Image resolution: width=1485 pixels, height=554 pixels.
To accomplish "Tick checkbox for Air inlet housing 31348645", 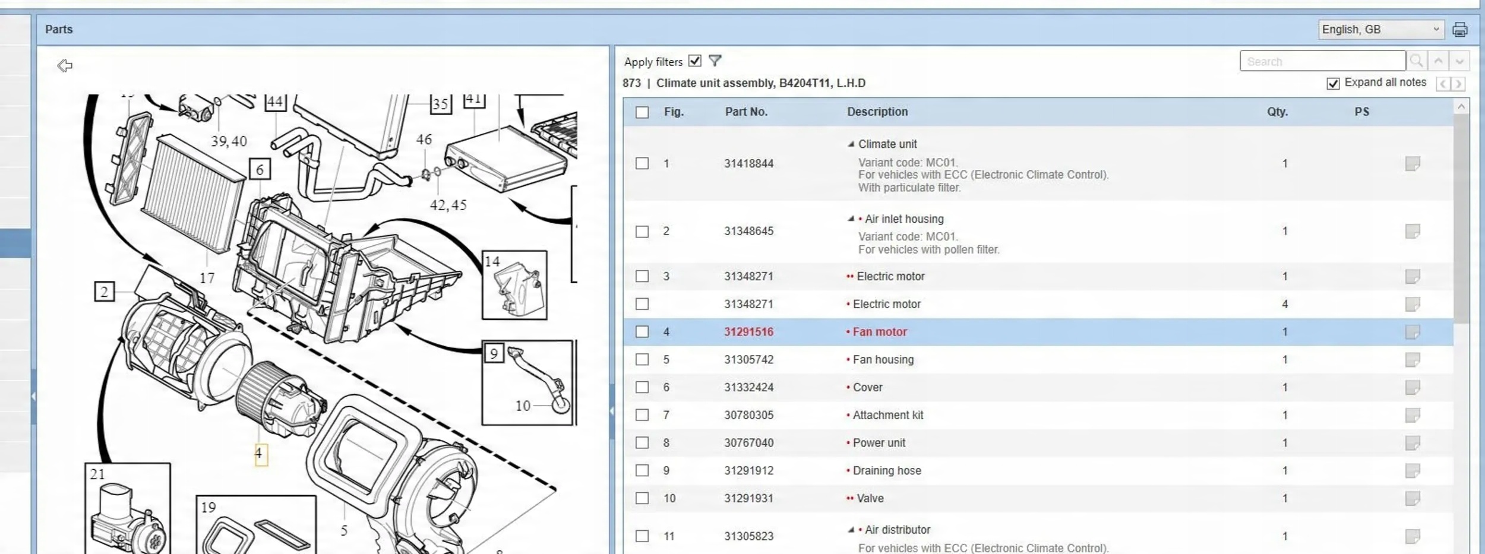I will point(642,232).
